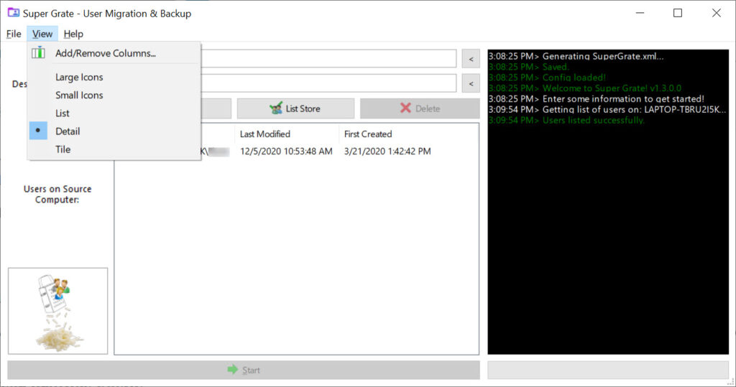Click the green Start arrow icon
The height and width of the screenshot is (387, 736).
(x=232, y=370)
